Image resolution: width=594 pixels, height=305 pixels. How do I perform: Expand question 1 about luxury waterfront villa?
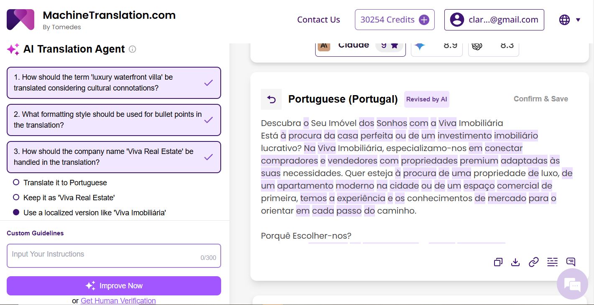point(114,83)
